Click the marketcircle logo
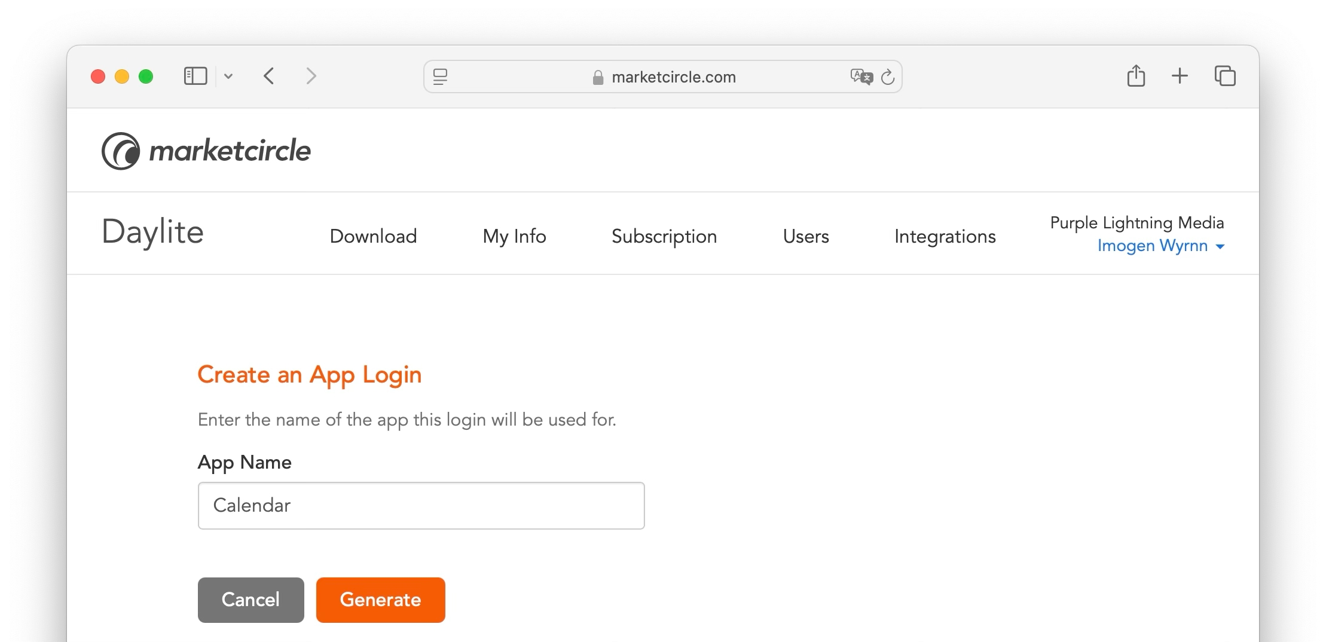The width and height of the screenshot is (1326, 642). [206, 151]
